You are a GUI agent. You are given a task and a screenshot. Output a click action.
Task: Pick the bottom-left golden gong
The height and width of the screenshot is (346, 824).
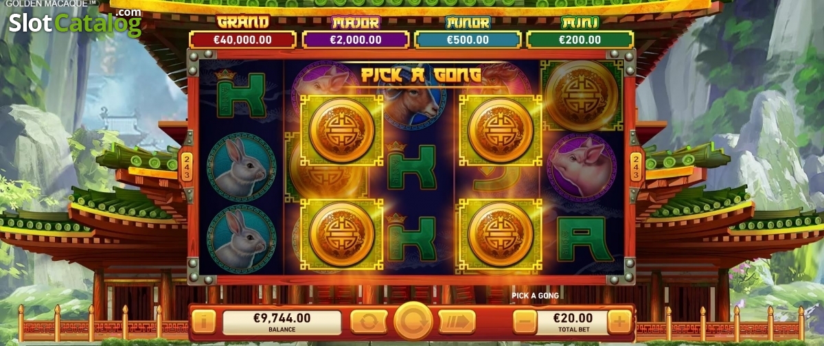[x=342, y=235]
